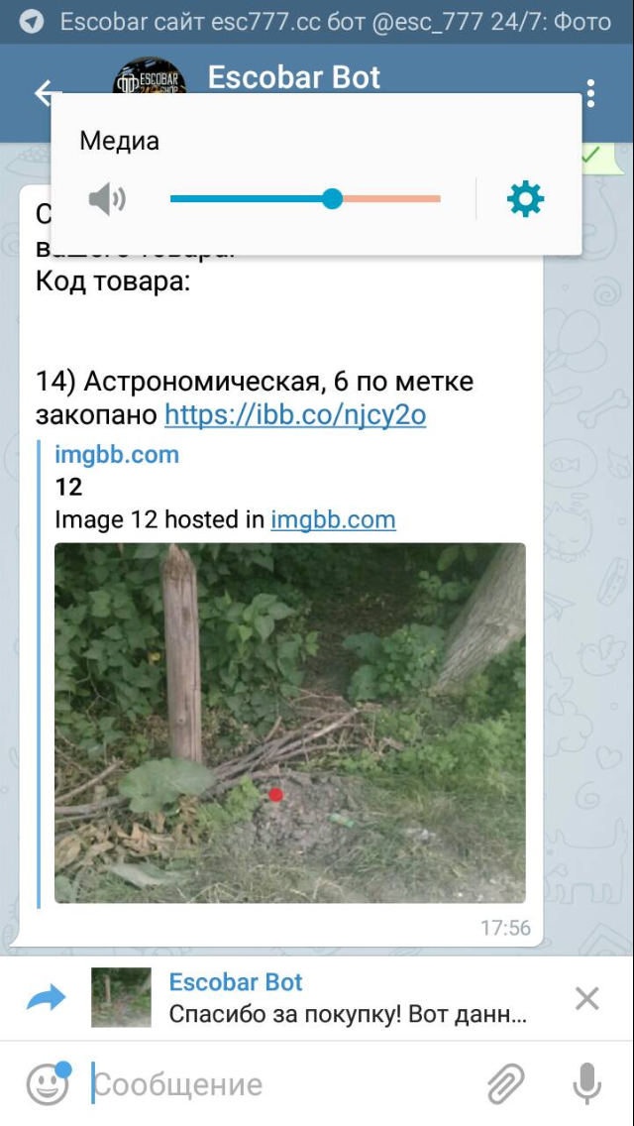Open the ibb.co/njcy2o link

pos(295,414)
